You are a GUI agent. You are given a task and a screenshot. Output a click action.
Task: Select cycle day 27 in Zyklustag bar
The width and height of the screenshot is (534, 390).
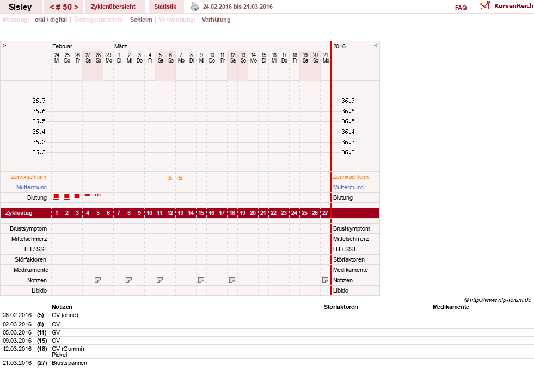click(x=325, y=213)
